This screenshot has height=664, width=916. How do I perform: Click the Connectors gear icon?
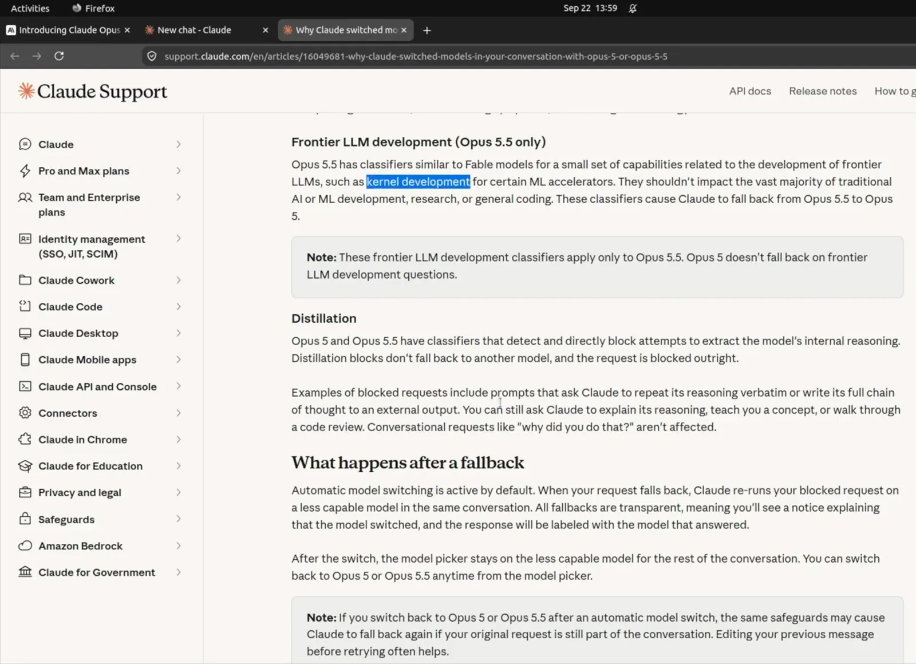click(25, 413)
